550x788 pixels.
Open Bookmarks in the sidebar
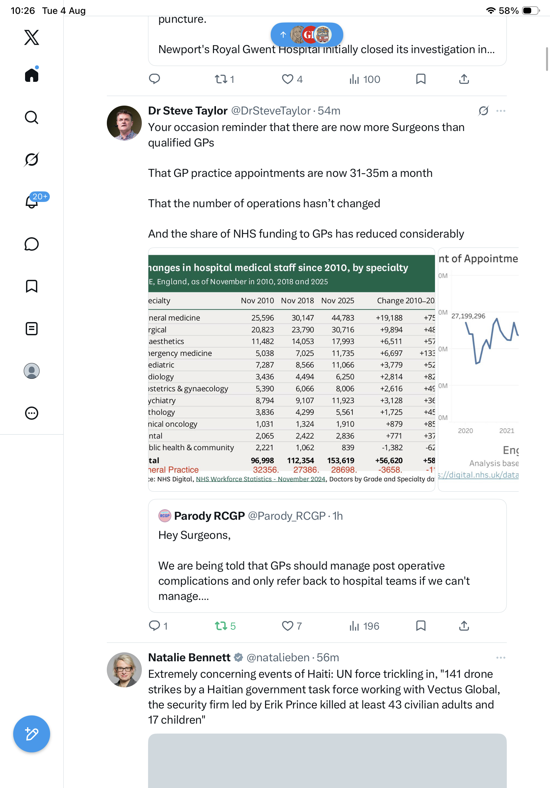(x=32, y=286)
